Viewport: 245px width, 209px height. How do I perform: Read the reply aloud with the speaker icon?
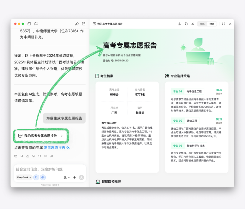pyautogui.click(x=46, y=156)
